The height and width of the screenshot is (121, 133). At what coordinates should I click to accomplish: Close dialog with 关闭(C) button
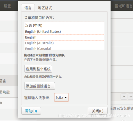98,111
